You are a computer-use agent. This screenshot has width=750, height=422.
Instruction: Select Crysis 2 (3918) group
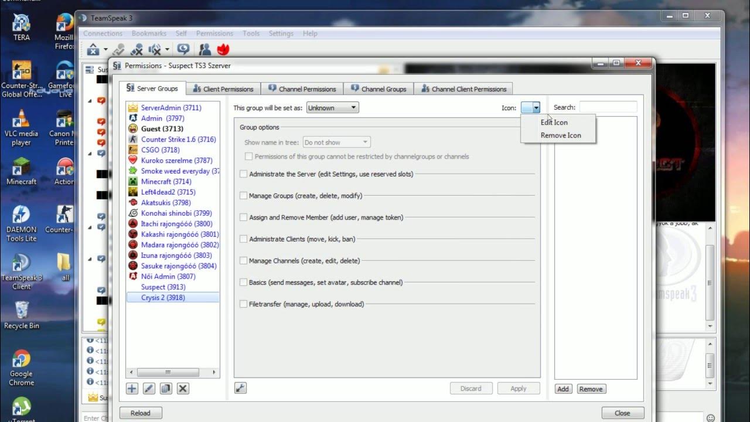(x=172, y=298)
